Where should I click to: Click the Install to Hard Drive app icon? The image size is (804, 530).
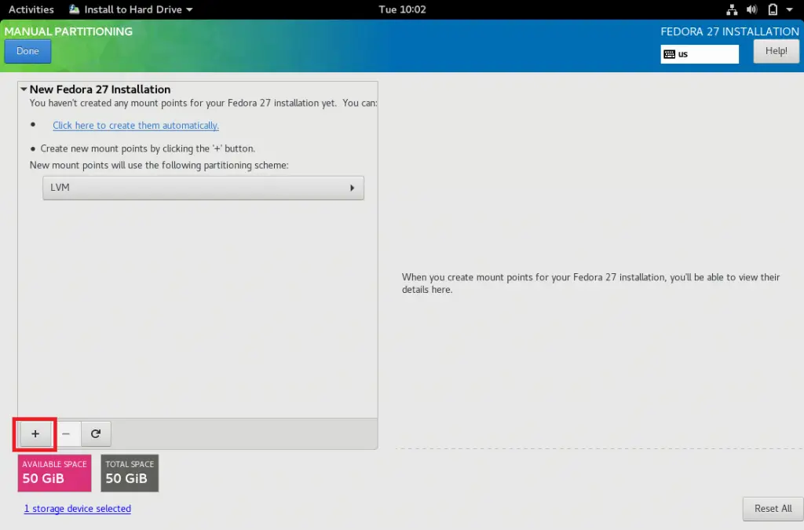[75, 9]
